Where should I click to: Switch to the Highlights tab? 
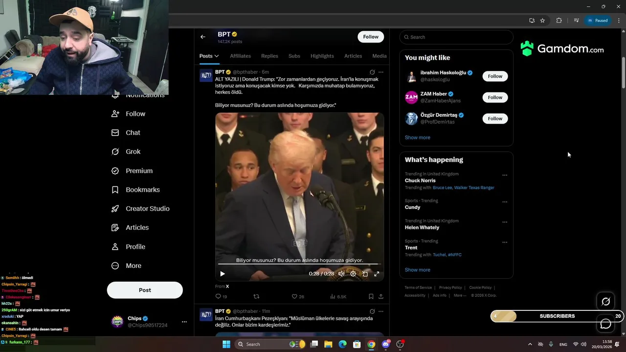coord(322,56)
